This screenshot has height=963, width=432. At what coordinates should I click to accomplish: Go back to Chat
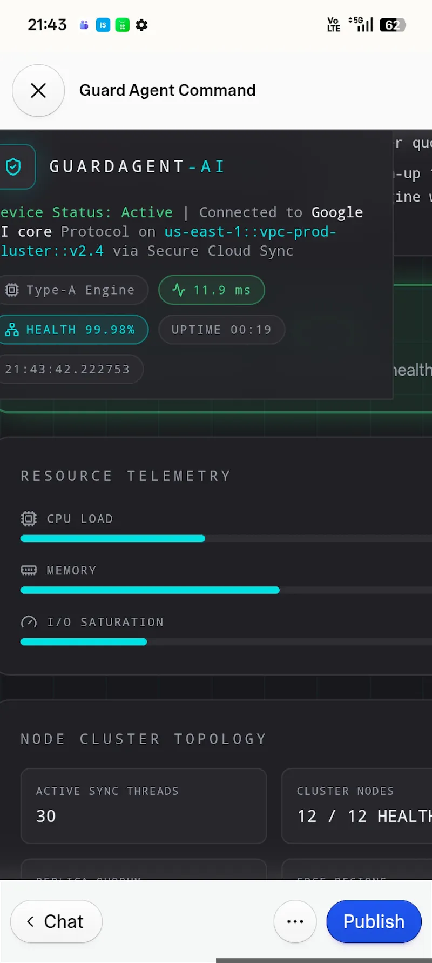click(56, 921)
